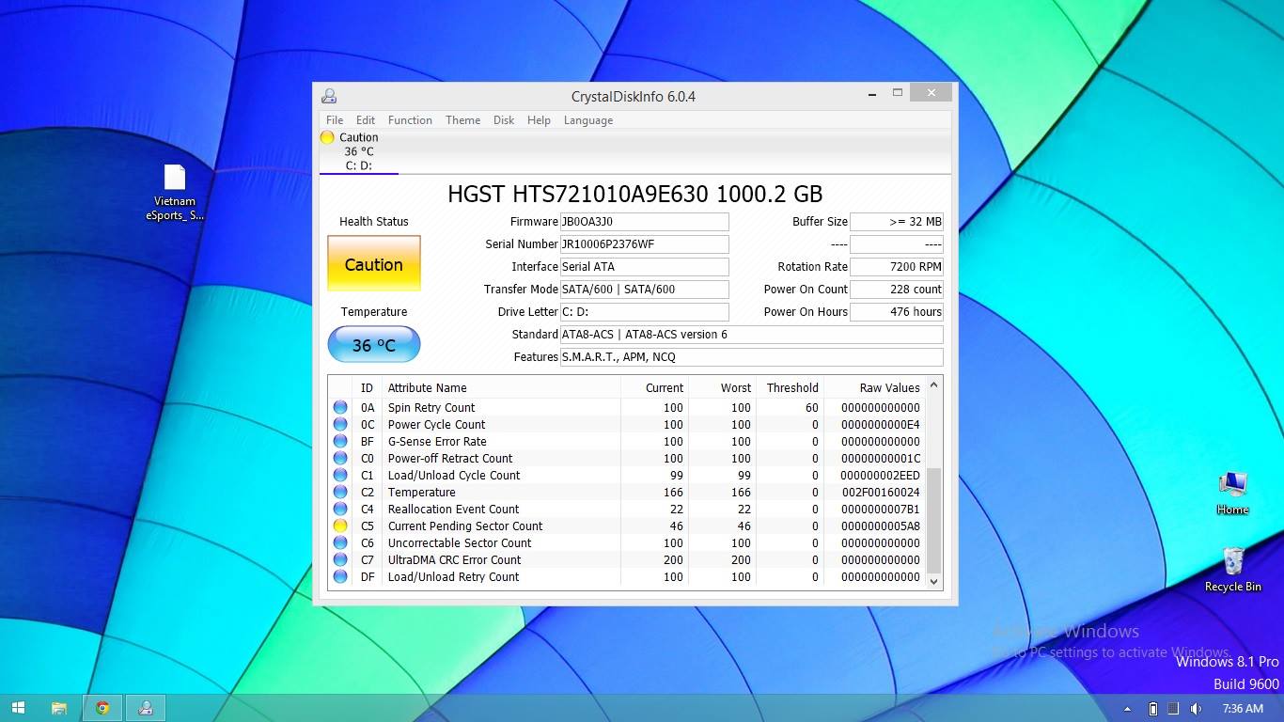This screenshot has height=722, width=1284.
Task: Open the Help menu
Action: [x=539, y=120]
